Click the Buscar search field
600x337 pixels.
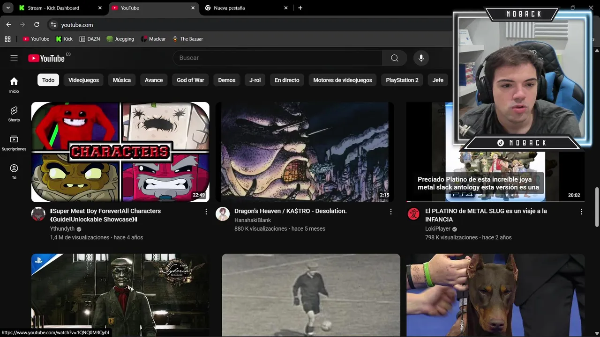point(277,58)
